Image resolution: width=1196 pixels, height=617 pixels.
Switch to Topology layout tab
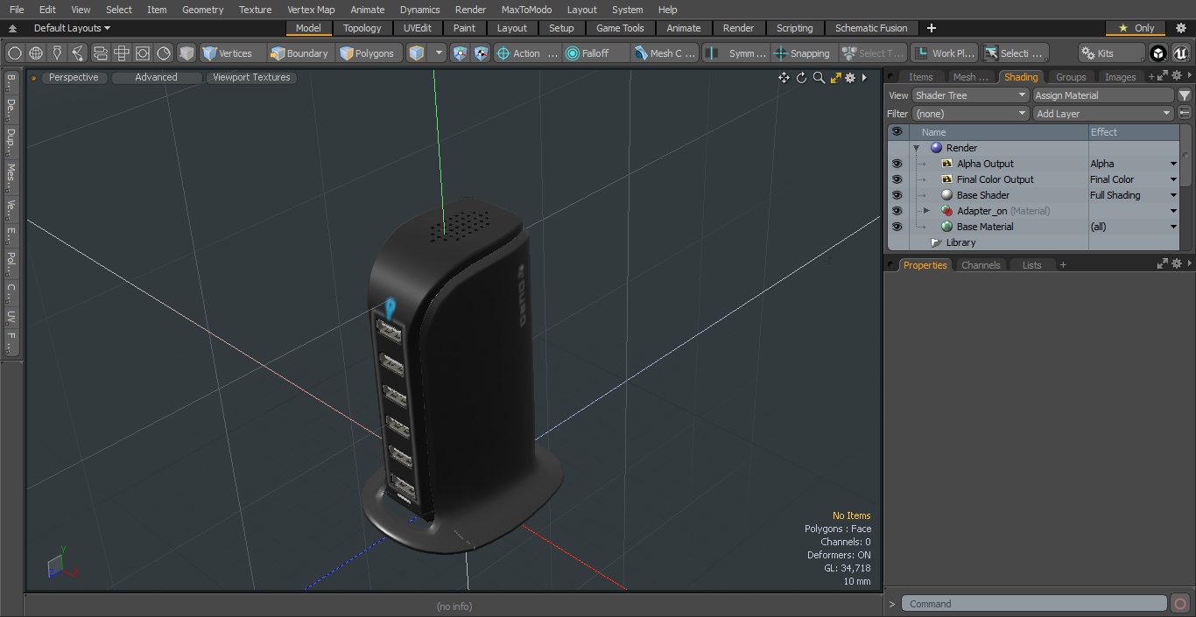pyautogui.click(x=362, y=28)
